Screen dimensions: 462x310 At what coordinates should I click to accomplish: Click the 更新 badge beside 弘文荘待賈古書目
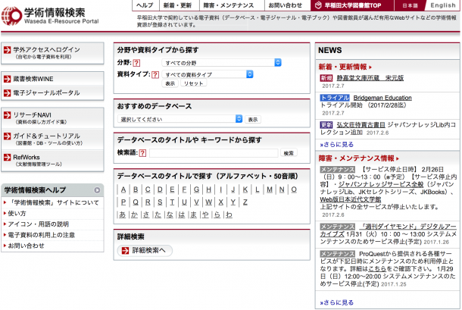[x=326, y=125]
